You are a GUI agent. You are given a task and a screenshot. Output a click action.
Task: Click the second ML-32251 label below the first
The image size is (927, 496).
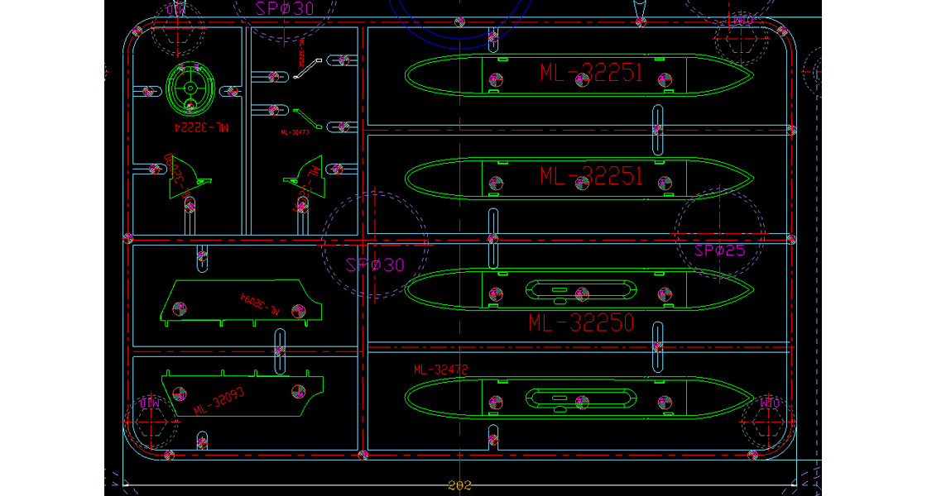[x=591, y=175]
